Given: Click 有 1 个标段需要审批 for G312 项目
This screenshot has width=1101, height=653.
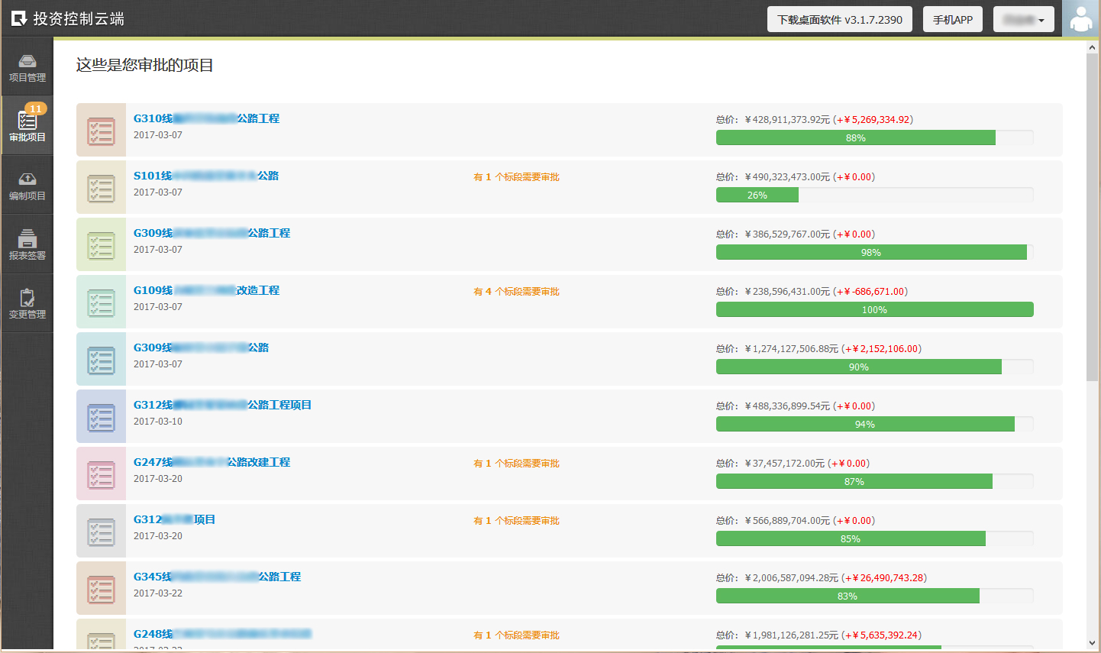Looking at the screenshot, I should (516, 521).
